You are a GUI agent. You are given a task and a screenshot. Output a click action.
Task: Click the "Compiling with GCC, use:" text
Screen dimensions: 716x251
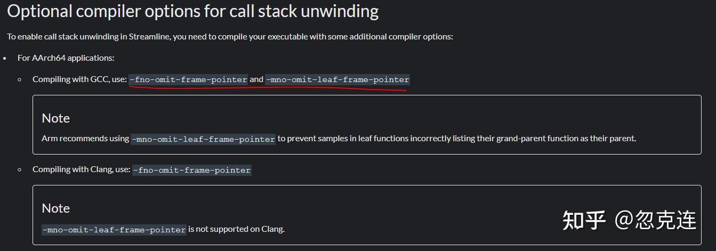pos(79,79)
